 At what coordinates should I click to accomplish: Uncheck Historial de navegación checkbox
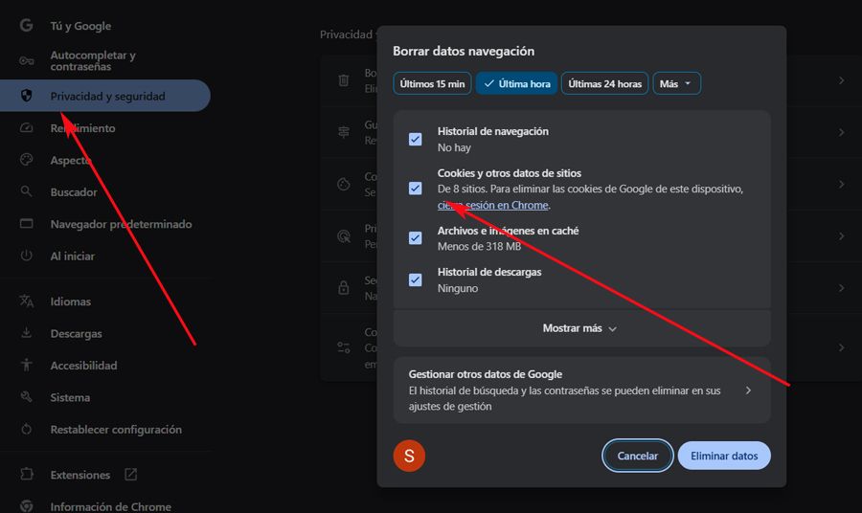pyautogui.click(x=415, y=139)
